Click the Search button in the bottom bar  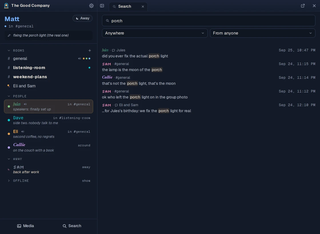(x=72, y=226)
